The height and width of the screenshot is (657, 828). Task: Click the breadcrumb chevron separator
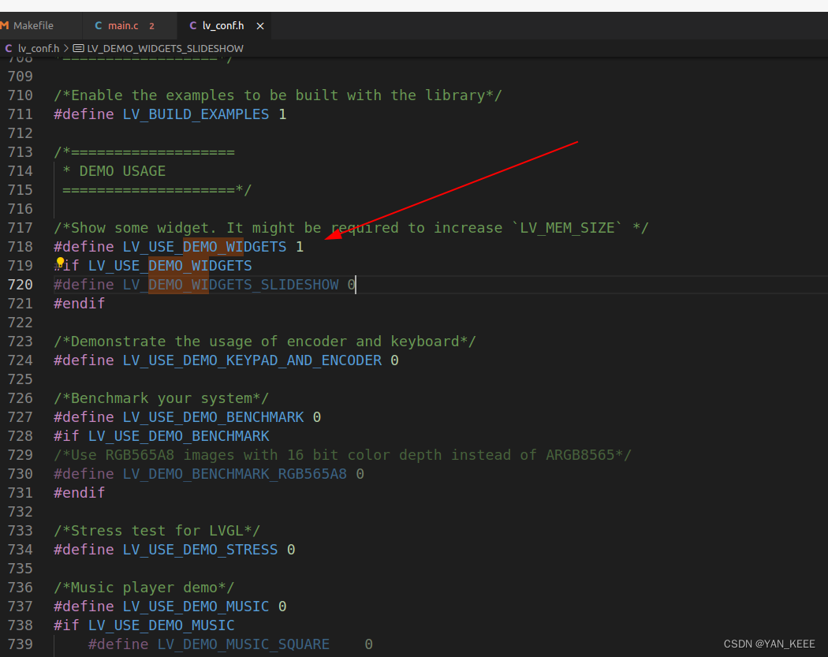66,48
